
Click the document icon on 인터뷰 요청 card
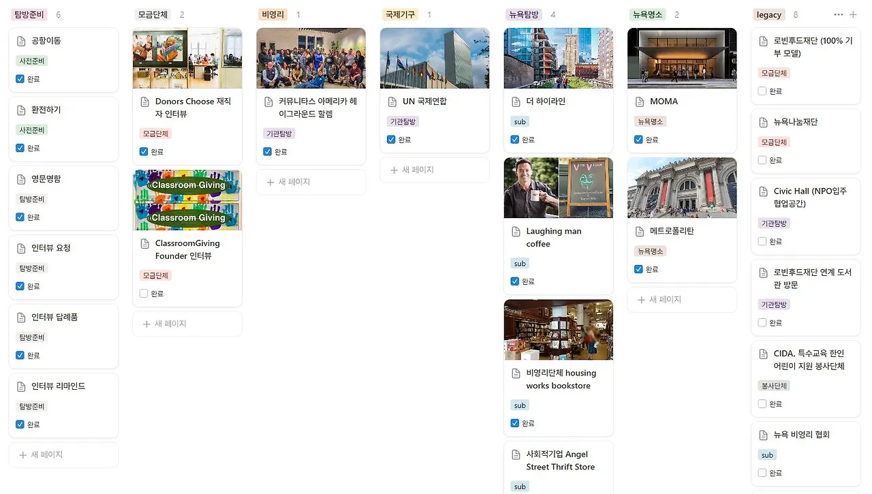pyautogui.click(x=20, y=248)
